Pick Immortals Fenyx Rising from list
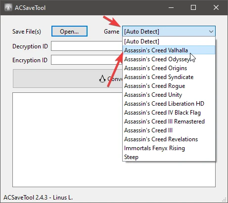The width and height of the screenshot is (228, 203). (169, 148)
